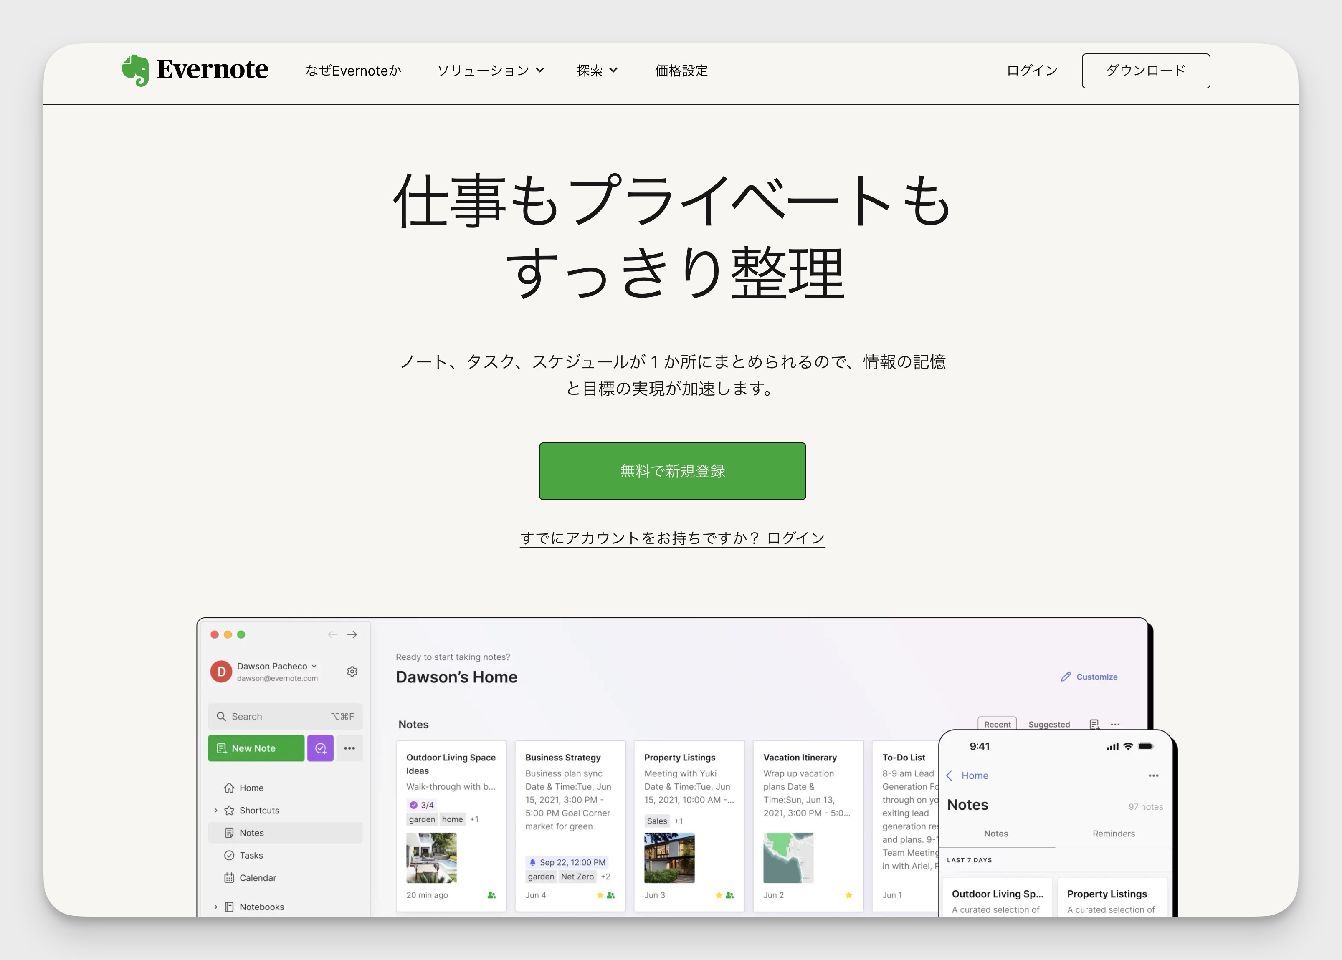Select Calendar in the sidebar
The image size is (1342, 960).
(285, 878)
